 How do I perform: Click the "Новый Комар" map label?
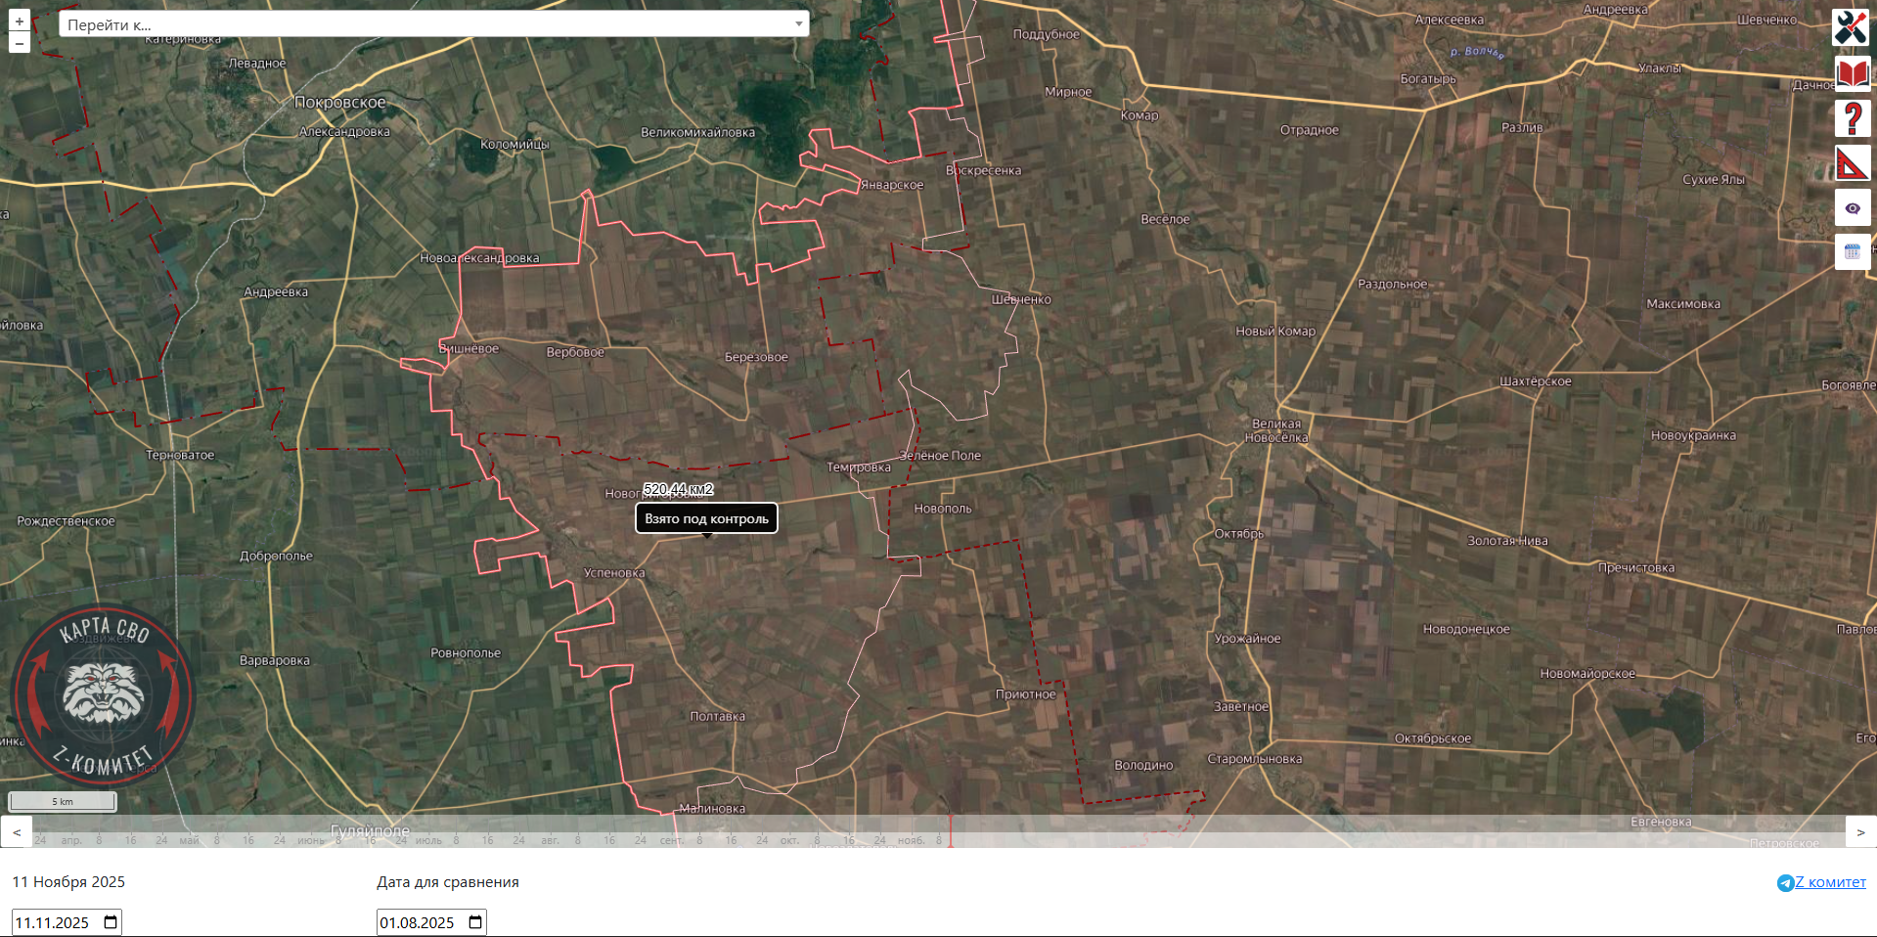(x=1275, y=332)
